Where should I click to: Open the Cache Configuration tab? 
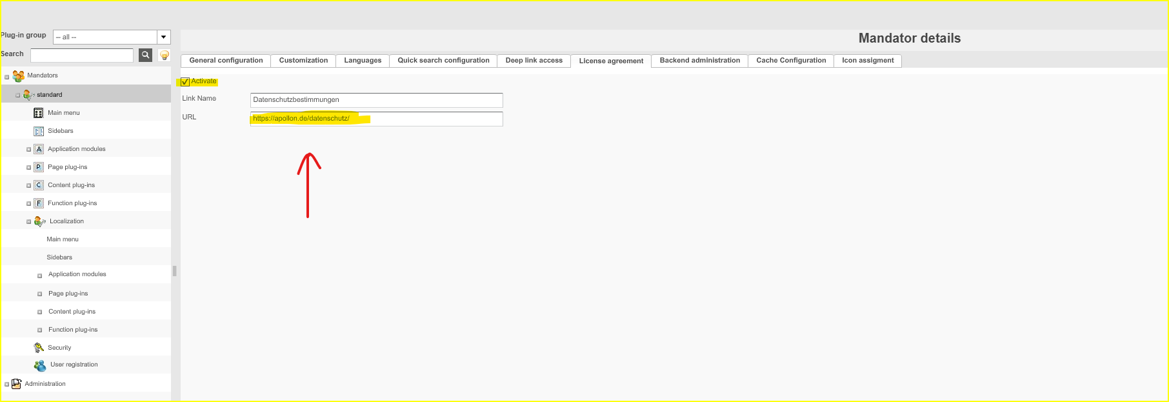pos(791,61)
